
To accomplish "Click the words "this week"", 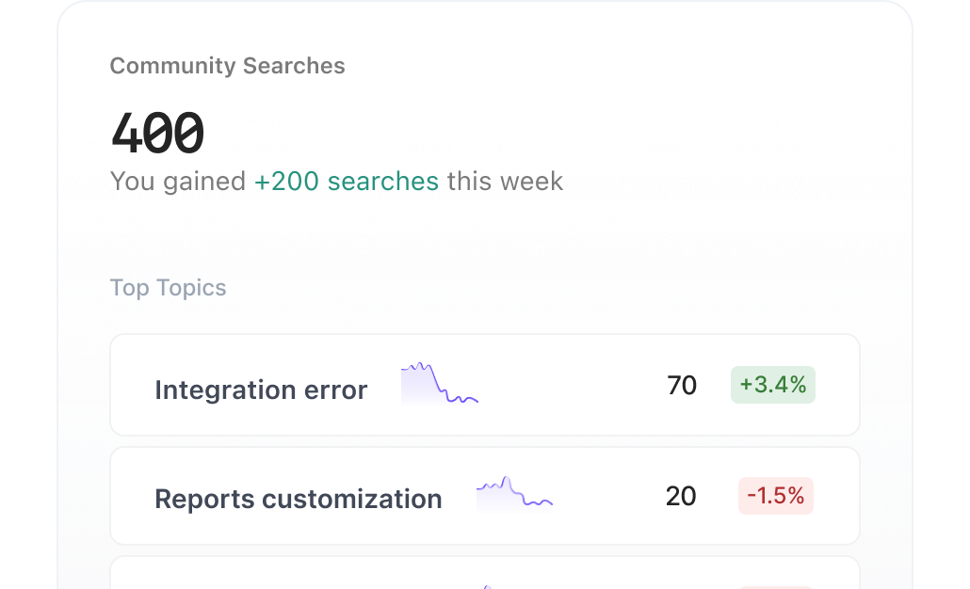I will tap(505, 181).
